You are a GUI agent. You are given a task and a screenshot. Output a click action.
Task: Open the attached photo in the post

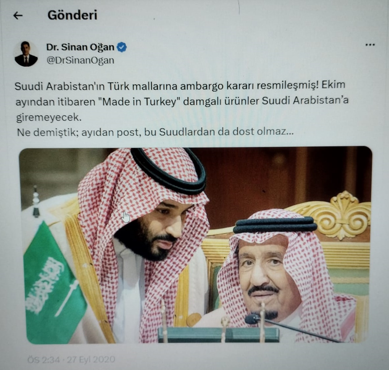tap(195, 245)
